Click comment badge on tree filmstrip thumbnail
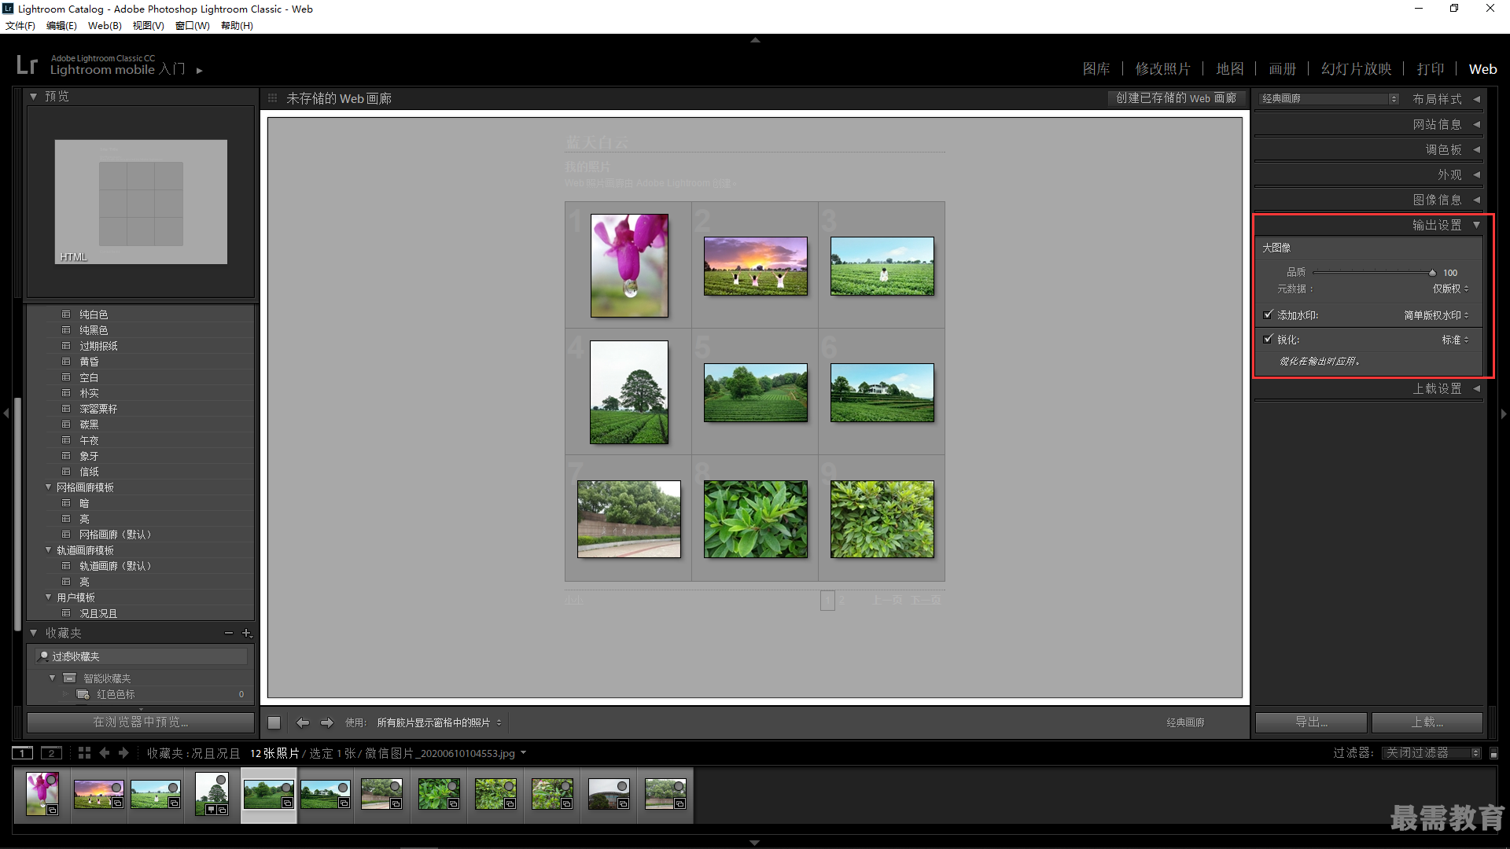This screenshot has height=849, width=1510. coord(211,810)
